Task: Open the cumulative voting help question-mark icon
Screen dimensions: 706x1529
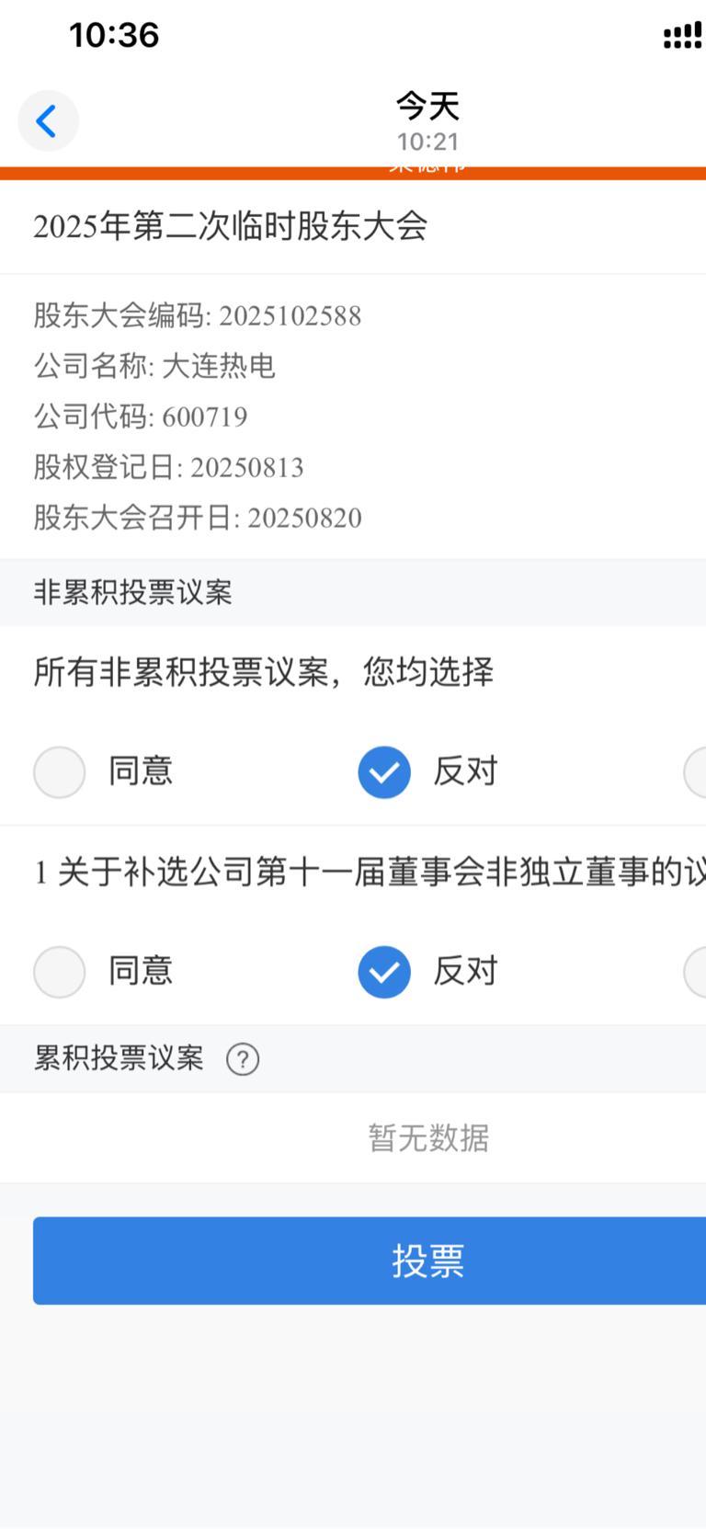Action: point(243,1059)
